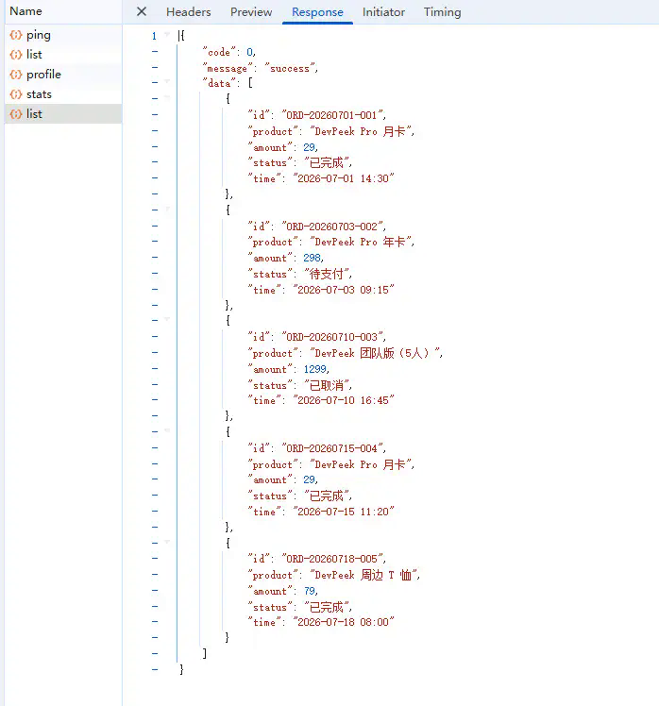This screenshot has width=659, height=706.
Task: Collapse the "data" array fold arrow
Action: [x=167, y=82]
